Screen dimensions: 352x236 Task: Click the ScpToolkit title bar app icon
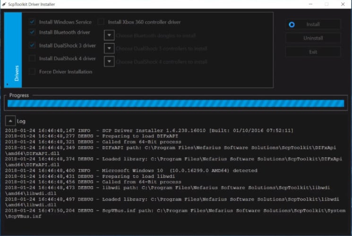click(4, 4)
